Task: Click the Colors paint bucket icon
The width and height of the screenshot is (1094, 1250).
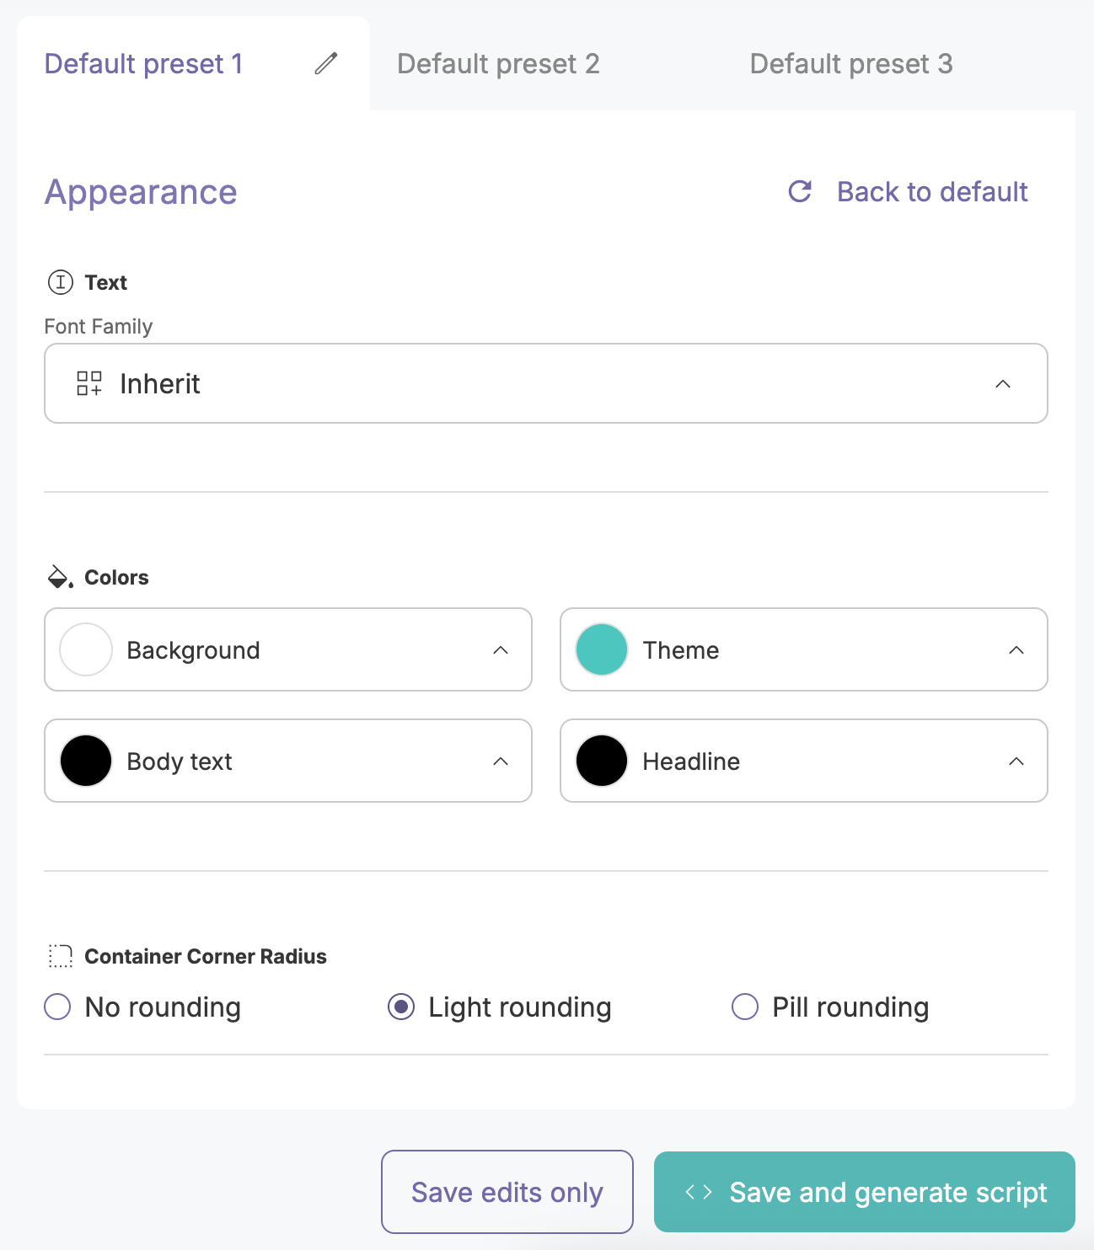Action: 60,577
